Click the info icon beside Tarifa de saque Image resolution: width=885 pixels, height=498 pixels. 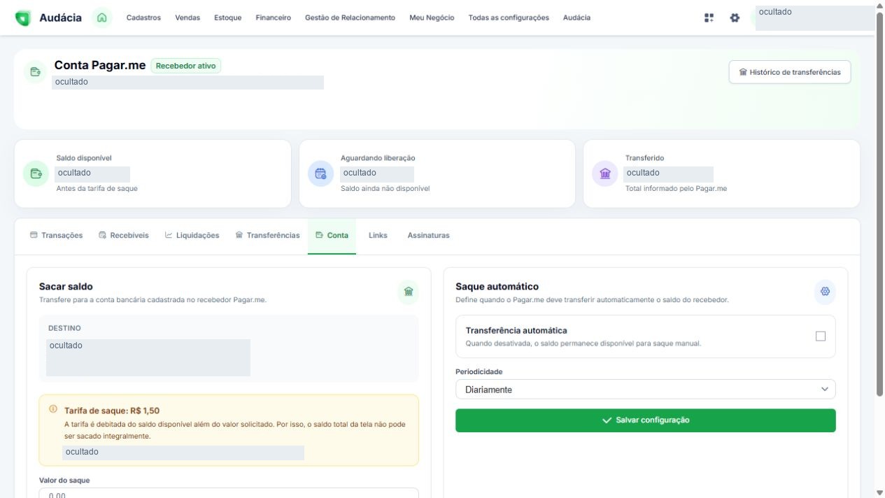click(53, 409)
